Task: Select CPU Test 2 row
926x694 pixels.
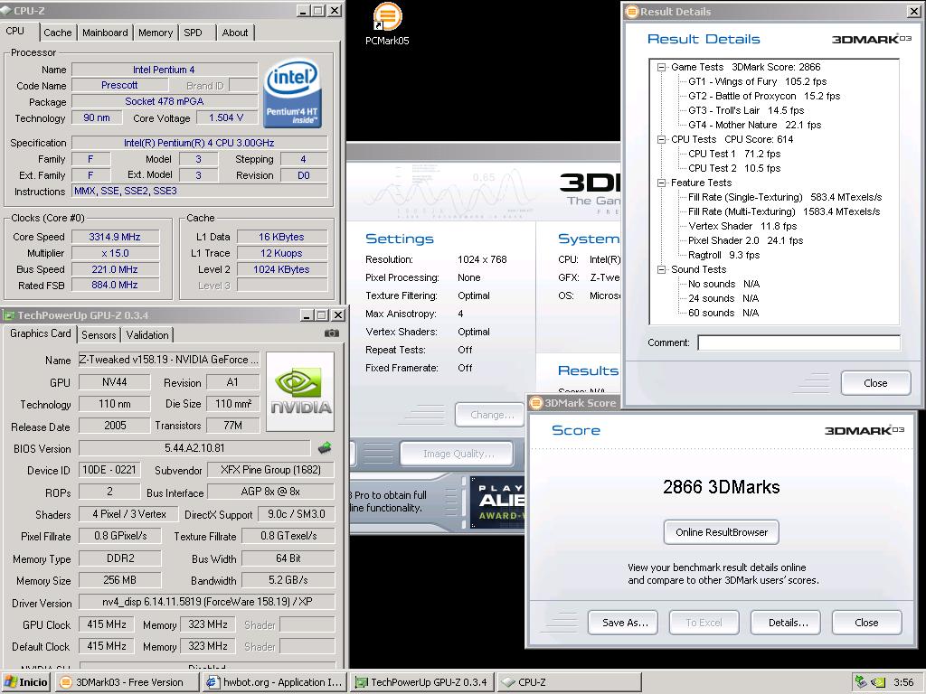Action: pos(734,169)
